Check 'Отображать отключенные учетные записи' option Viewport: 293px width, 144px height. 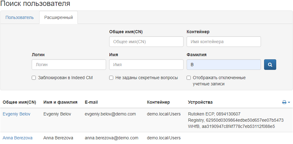(188, 78)
